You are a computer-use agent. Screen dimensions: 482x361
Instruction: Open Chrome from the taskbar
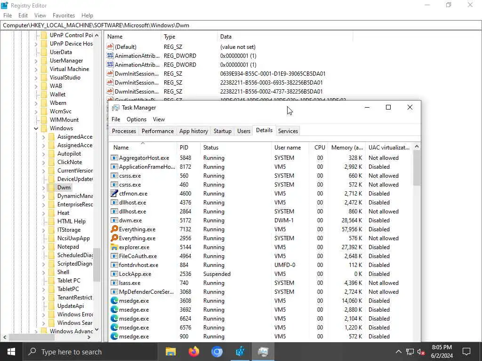[x=217, y=352]
